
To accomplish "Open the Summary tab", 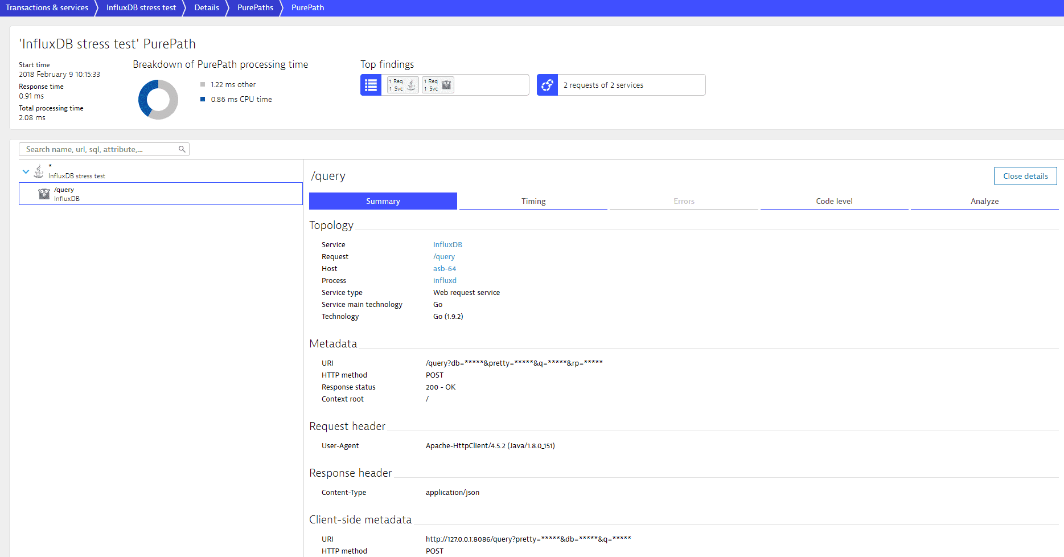I will click(x=383, y=201).
